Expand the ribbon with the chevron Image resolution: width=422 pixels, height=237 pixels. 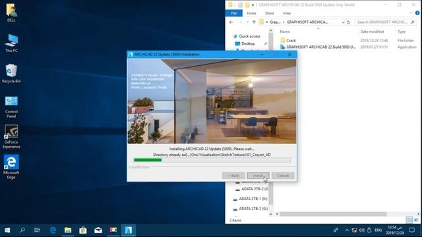pyautogui.click(x=410, y=13)
